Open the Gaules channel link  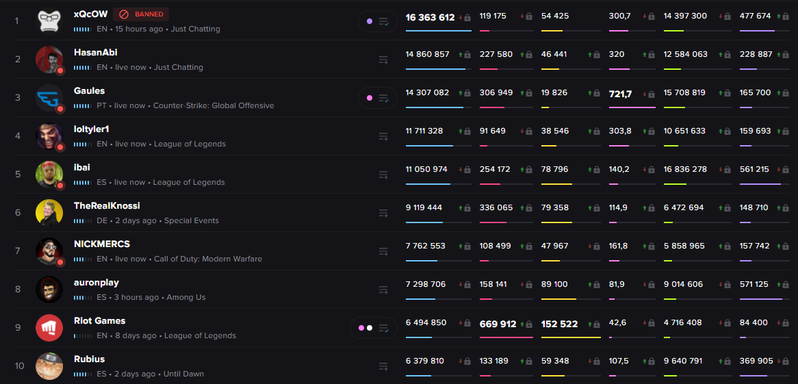tap(89, 90)
